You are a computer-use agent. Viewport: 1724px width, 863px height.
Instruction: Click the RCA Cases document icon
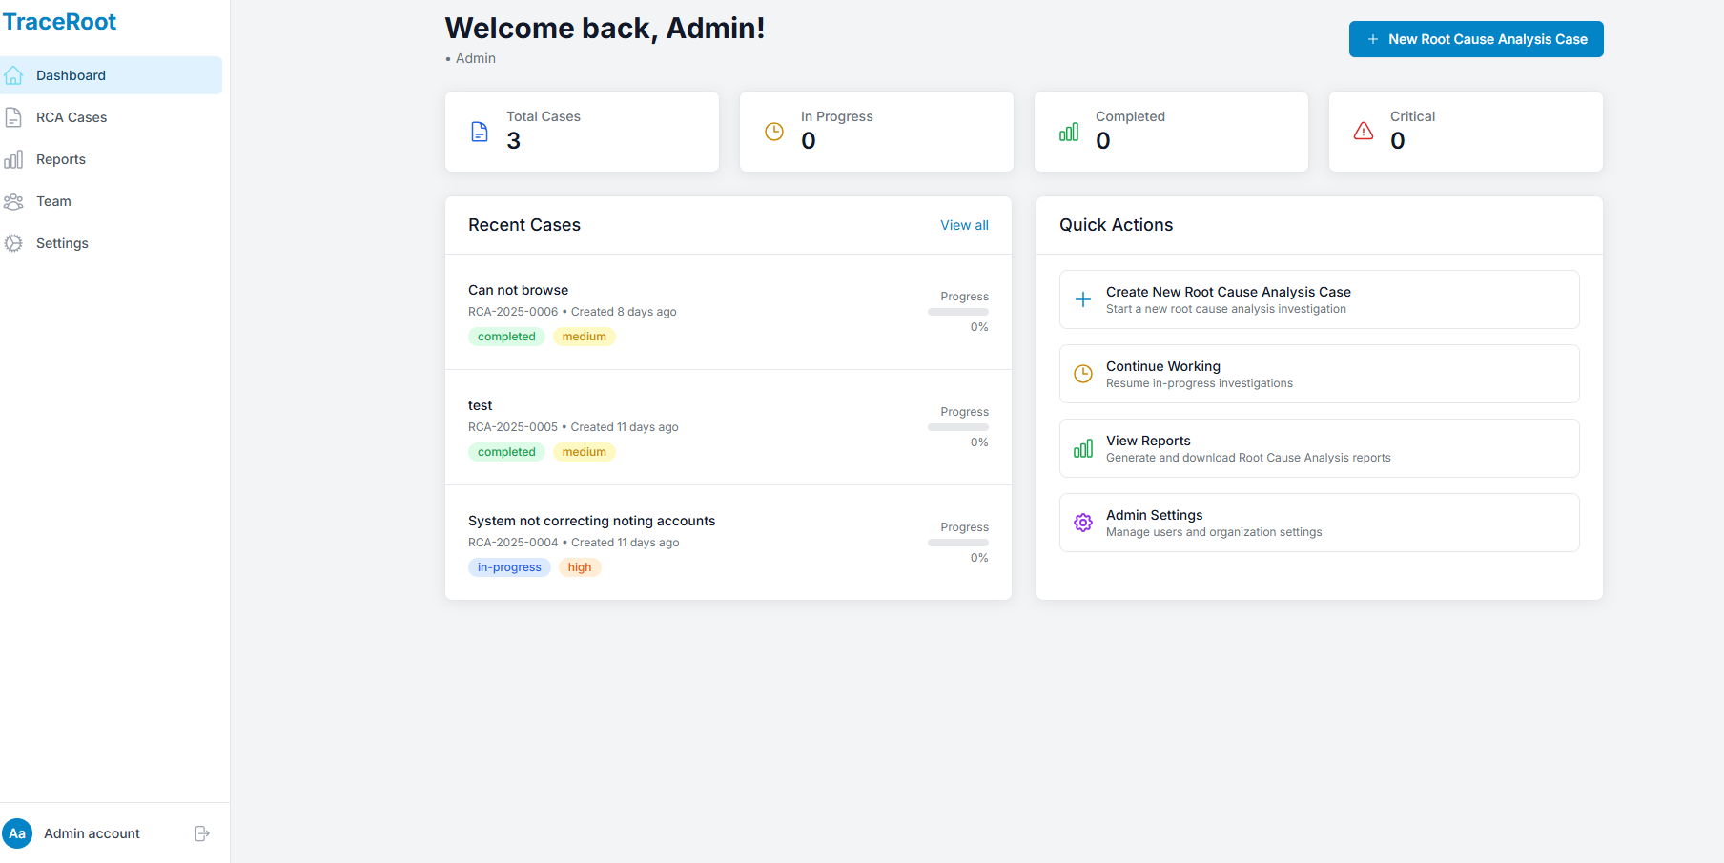tap(13, 117)
